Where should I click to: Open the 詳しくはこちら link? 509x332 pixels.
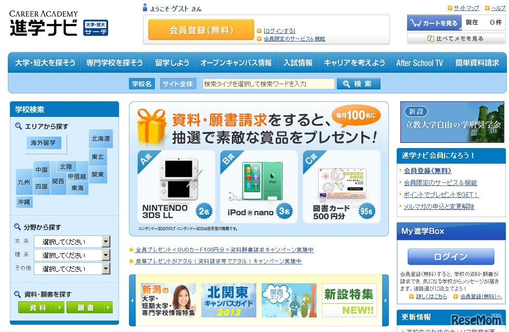[x=432, y=296]
